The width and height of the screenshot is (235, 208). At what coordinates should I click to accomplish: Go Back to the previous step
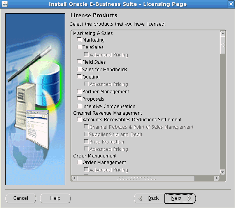[149, 198]
